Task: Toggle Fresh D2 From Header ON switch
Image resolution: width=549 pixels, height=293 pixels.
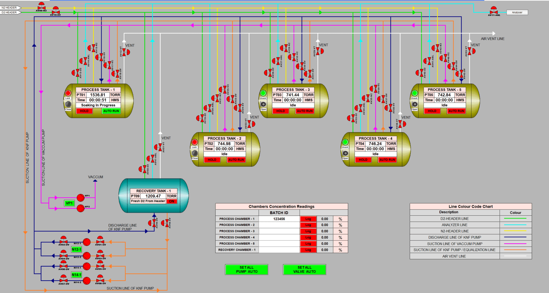Action: (x=172, y=201)
